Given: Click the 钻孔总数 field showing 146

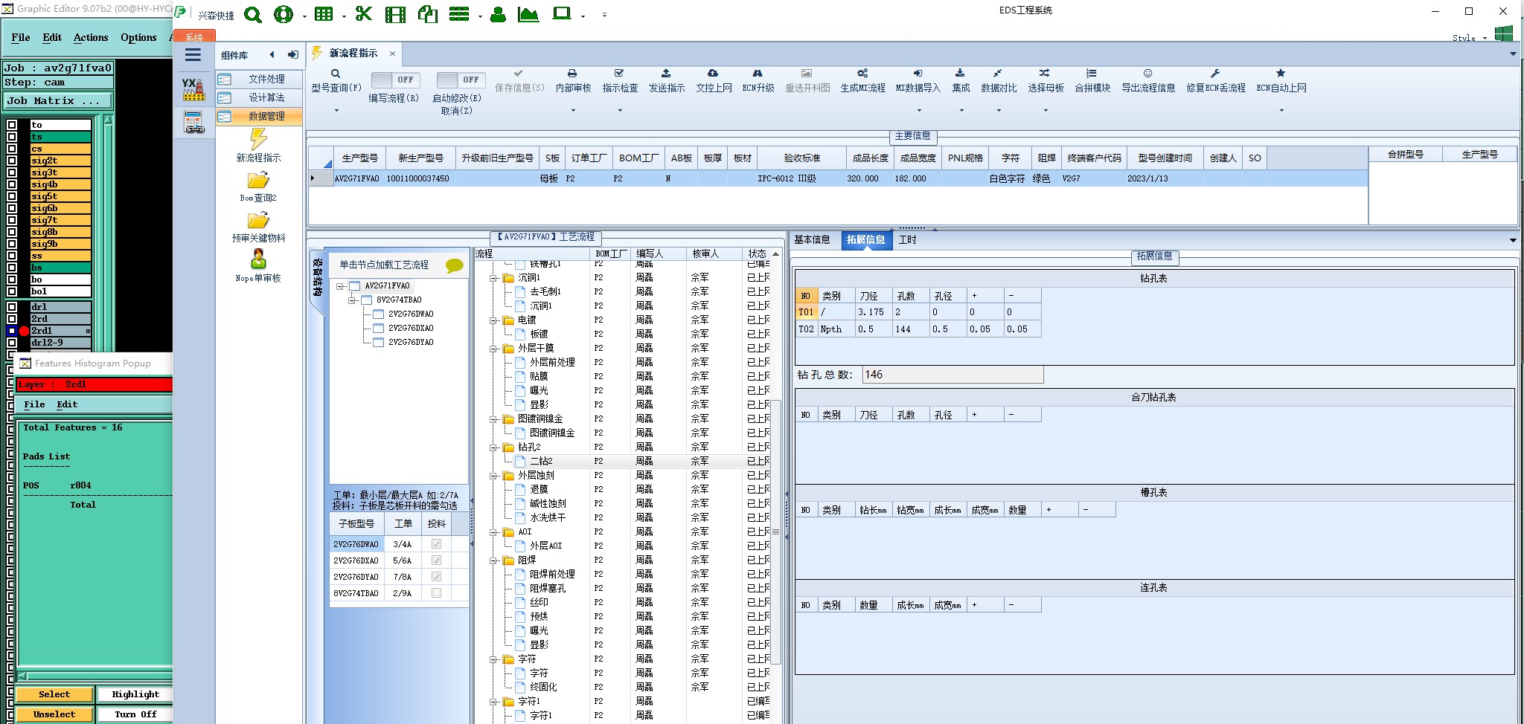Looking at the screenshot, I should [952, 375].
